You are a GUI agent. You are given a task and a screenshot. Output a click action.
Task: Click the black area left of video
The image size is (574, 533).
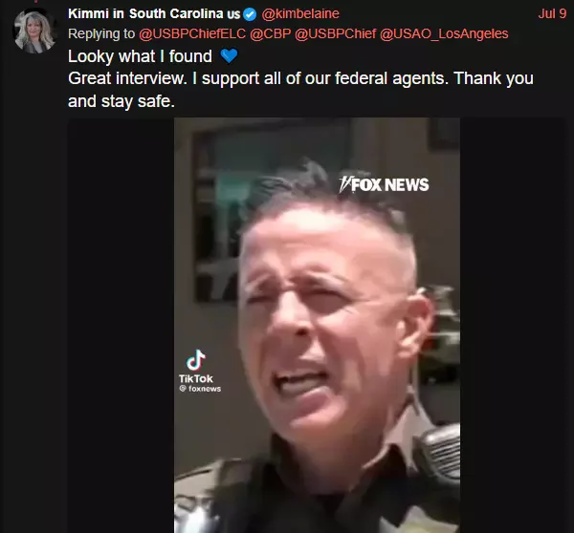(x=121, y=325)
